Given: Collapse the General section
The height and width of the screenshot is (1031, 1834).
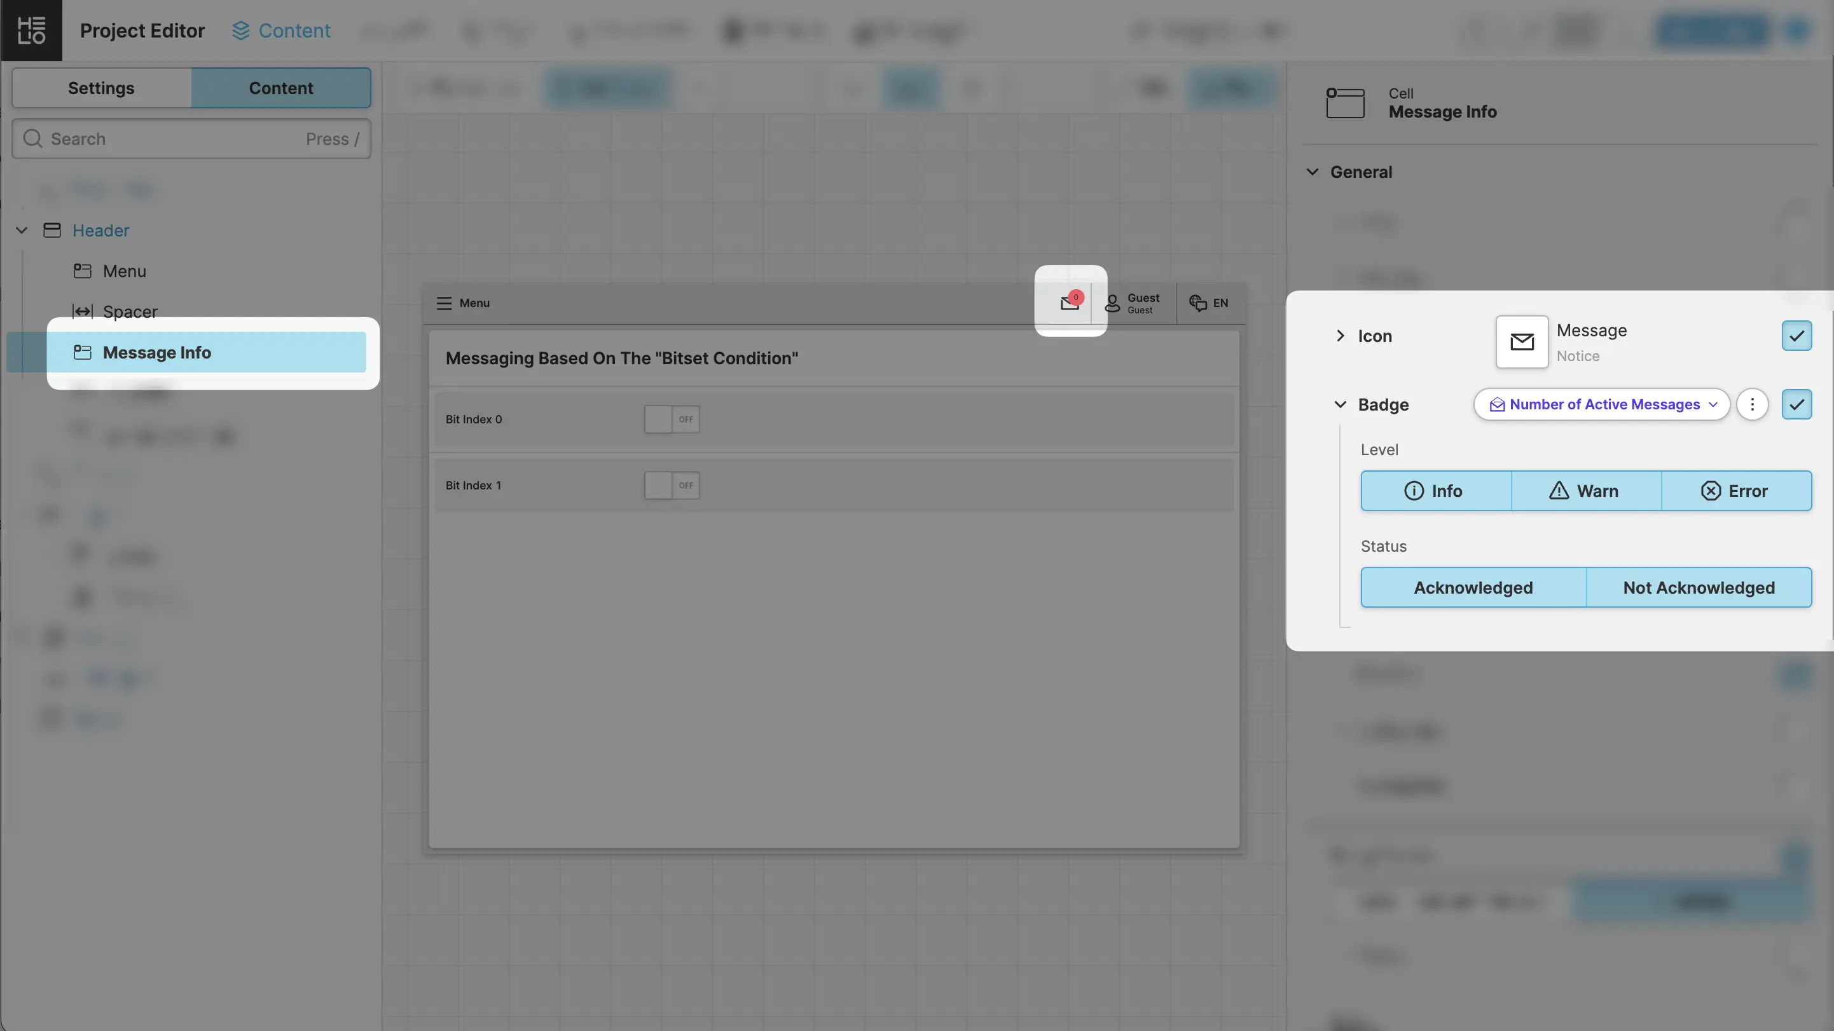Looking at the screenshot, I should click(1313, 172).
